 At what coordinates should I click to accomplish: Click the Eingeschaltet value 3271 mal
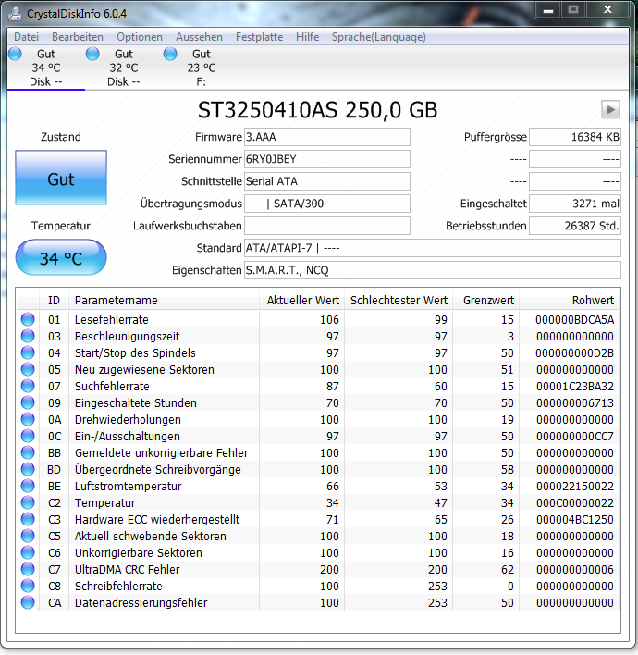tap(575, 204)
